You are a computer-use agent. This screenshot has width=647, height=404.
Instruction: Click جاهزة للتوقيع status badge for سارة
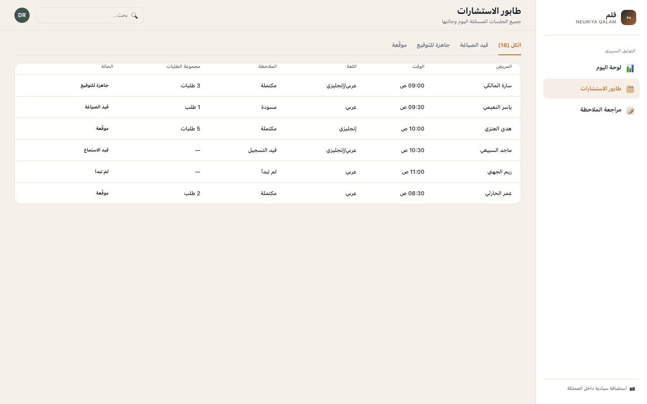(95, 85)
